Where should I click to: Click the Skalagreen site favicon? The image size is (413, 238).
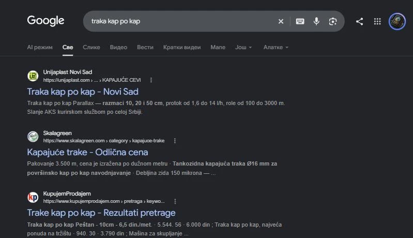pyautogui.click(x=33, y=137)
